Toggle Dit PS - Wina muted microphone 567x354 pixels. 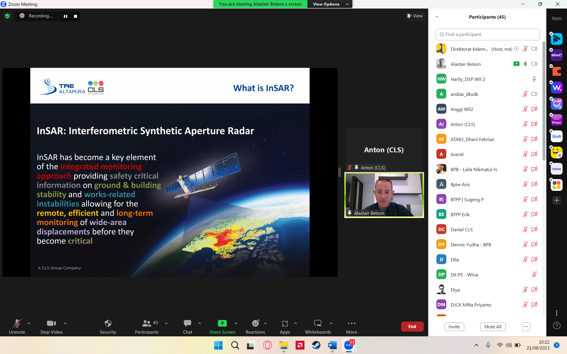534,274
